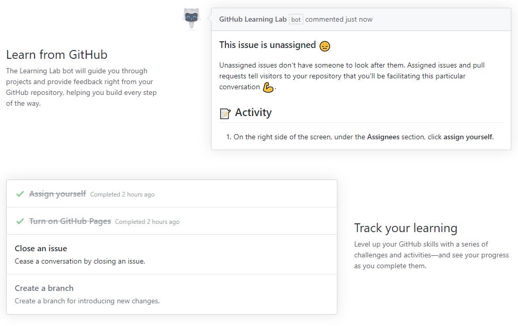Viewport: 518px width, 326px height.
Task: Click the This issue is unassigned heading
Action: pos(267,45)
